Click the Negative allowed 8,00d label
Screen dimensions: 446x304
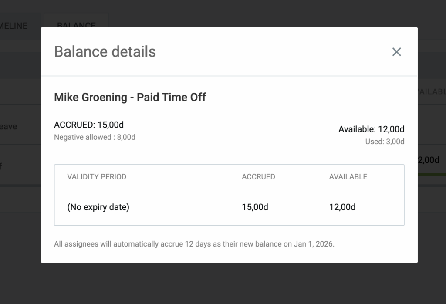(x=95, y=138)
